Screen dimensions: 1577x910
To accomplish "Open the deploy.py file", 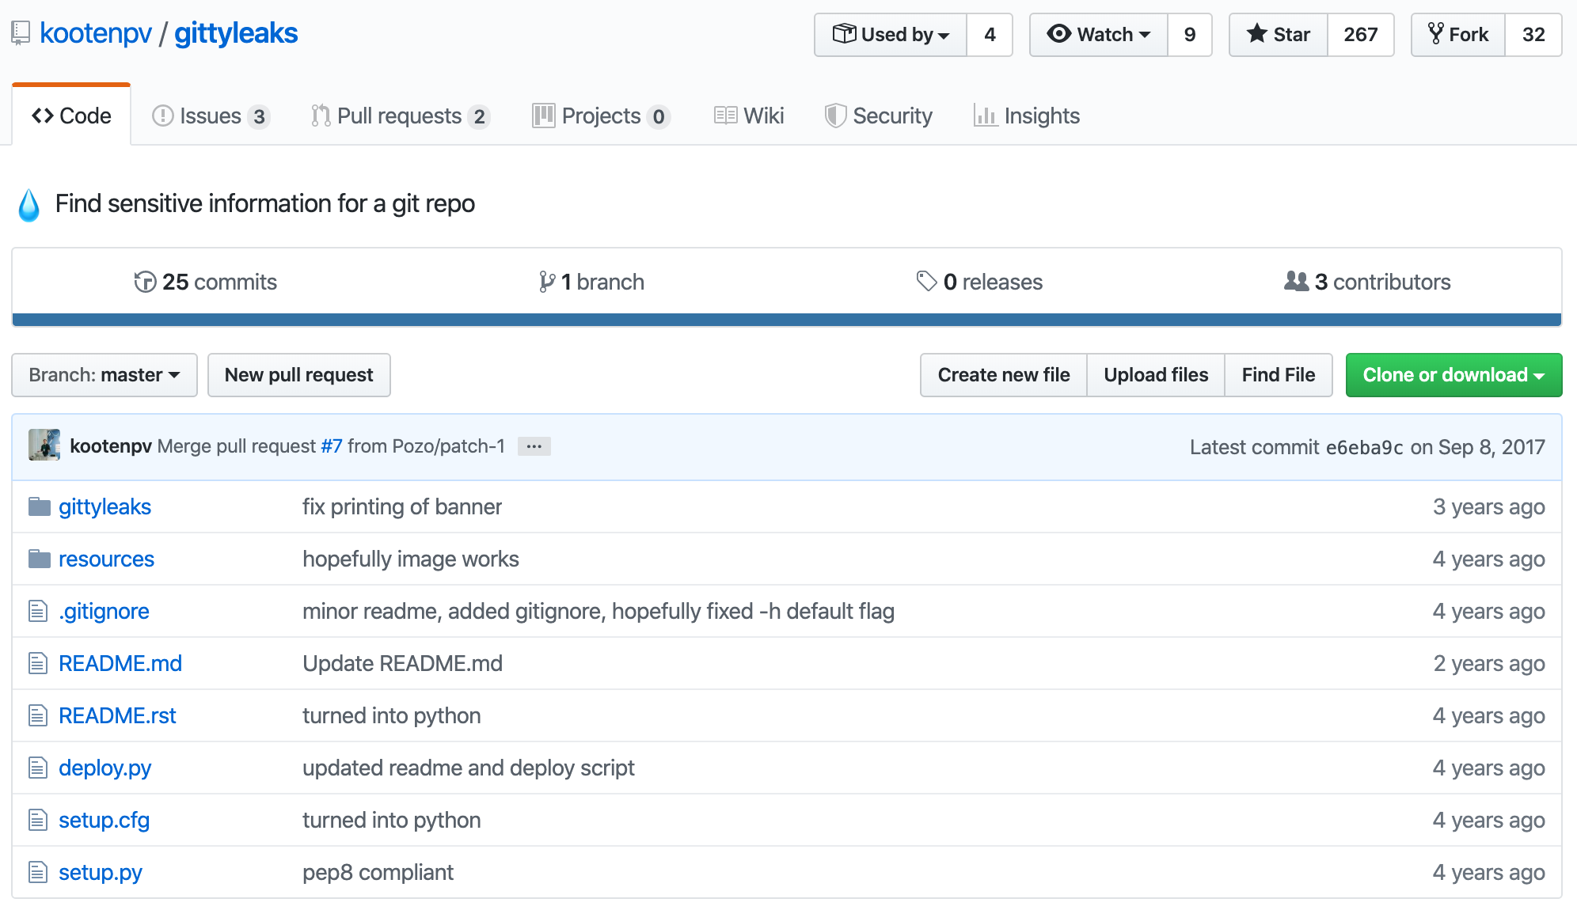I will click(x=104, y=768).
